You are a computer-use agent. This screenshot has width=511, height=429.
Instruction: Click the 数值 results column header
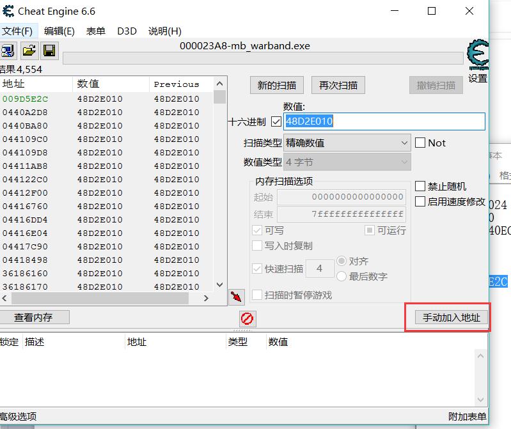(111, 84)
